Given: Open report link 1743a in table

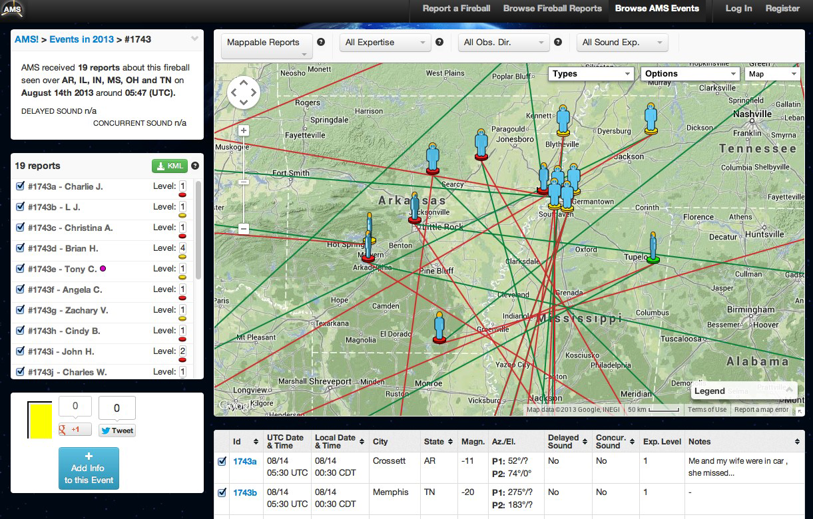Looking at the screenshot, I should (244, 461).
